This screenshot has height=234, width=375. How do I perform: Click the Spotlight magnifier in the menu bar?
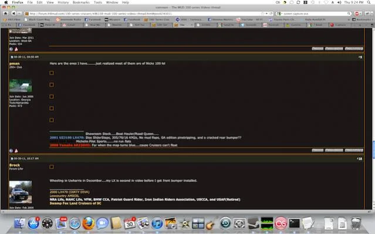click(x=369, y=2)
